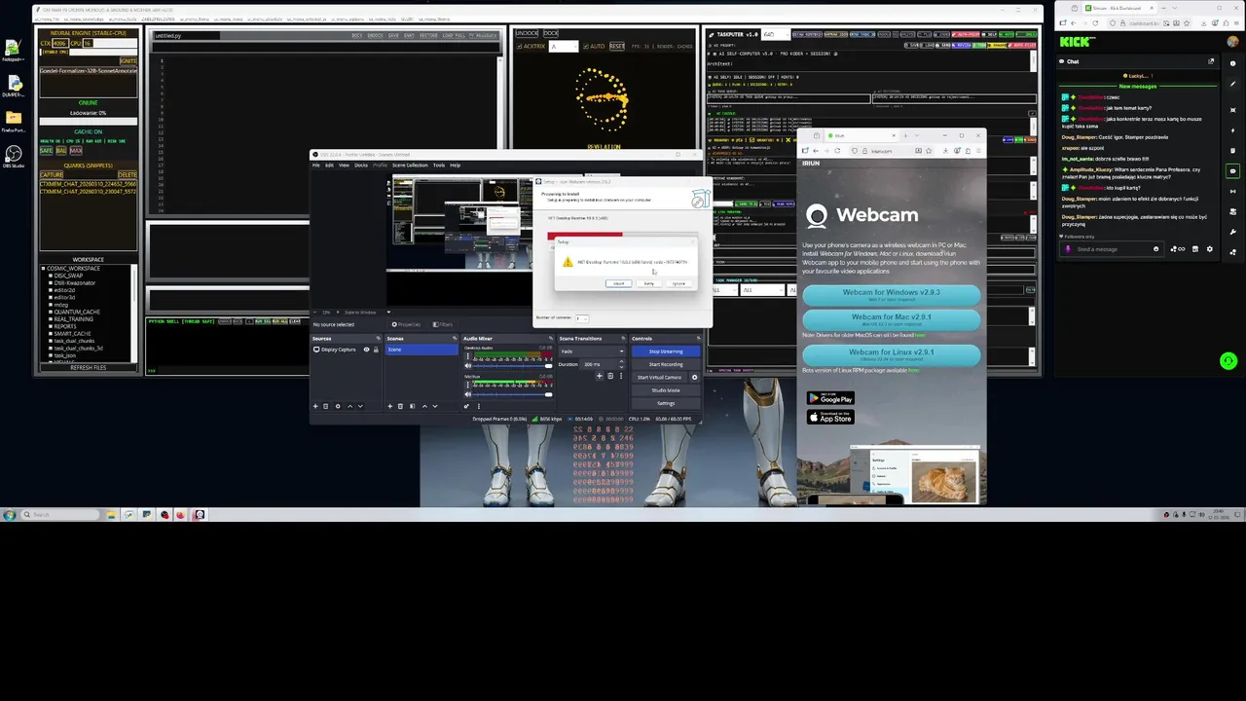Go back in the Iriun browser window
Screen dimensions: 1246x701
click(816, 150)
